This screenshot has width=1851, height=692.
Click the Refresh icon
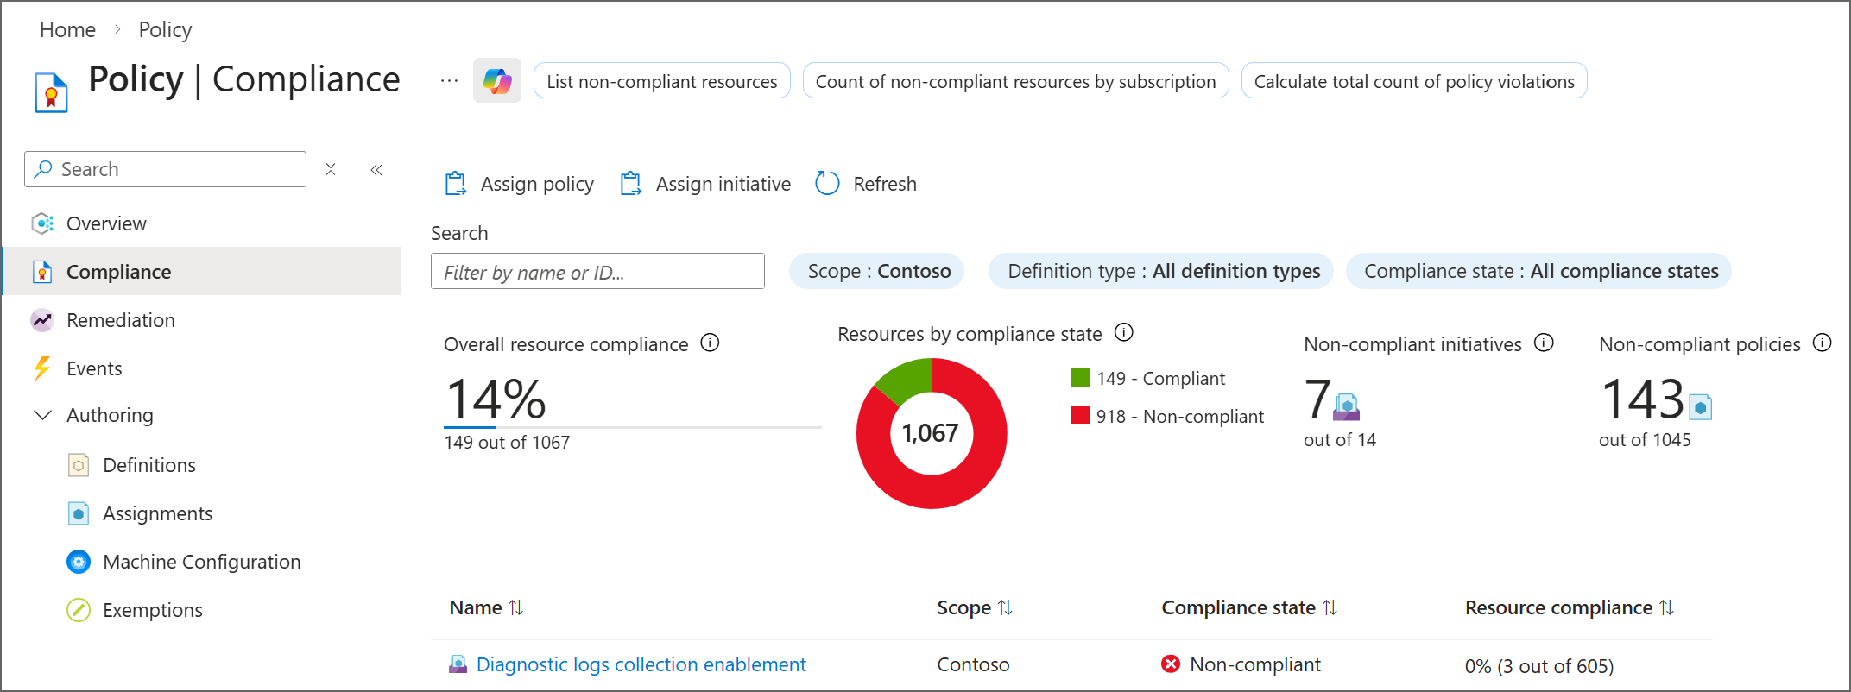(x=827, y=183)
